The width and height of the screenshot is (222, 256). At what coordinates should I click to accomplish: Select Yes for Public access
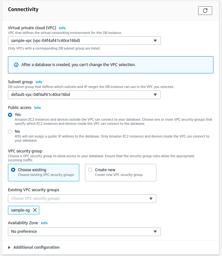[10, 115]
